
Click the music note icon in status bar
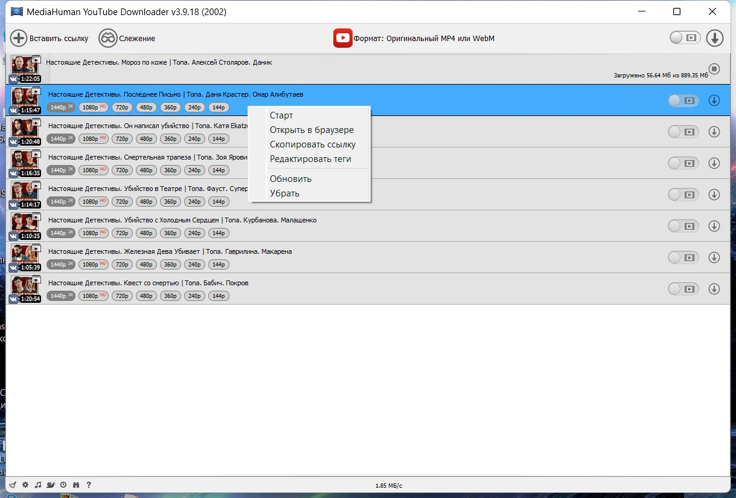point(38,485)
